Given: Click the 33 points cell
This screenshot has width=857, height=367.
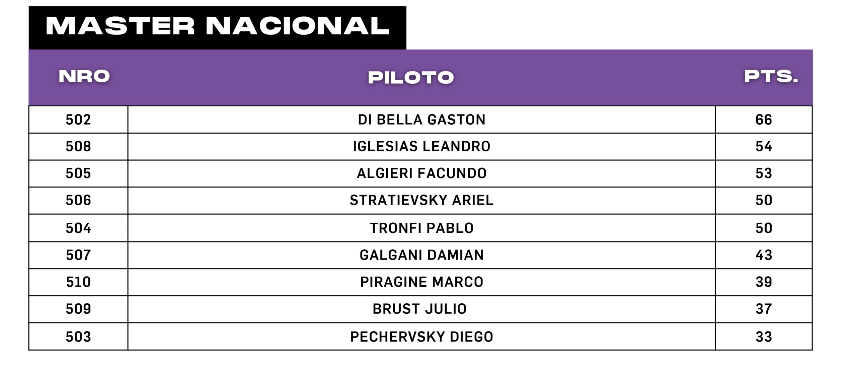Looking at the screenshot, I should [x=764, y=337].
